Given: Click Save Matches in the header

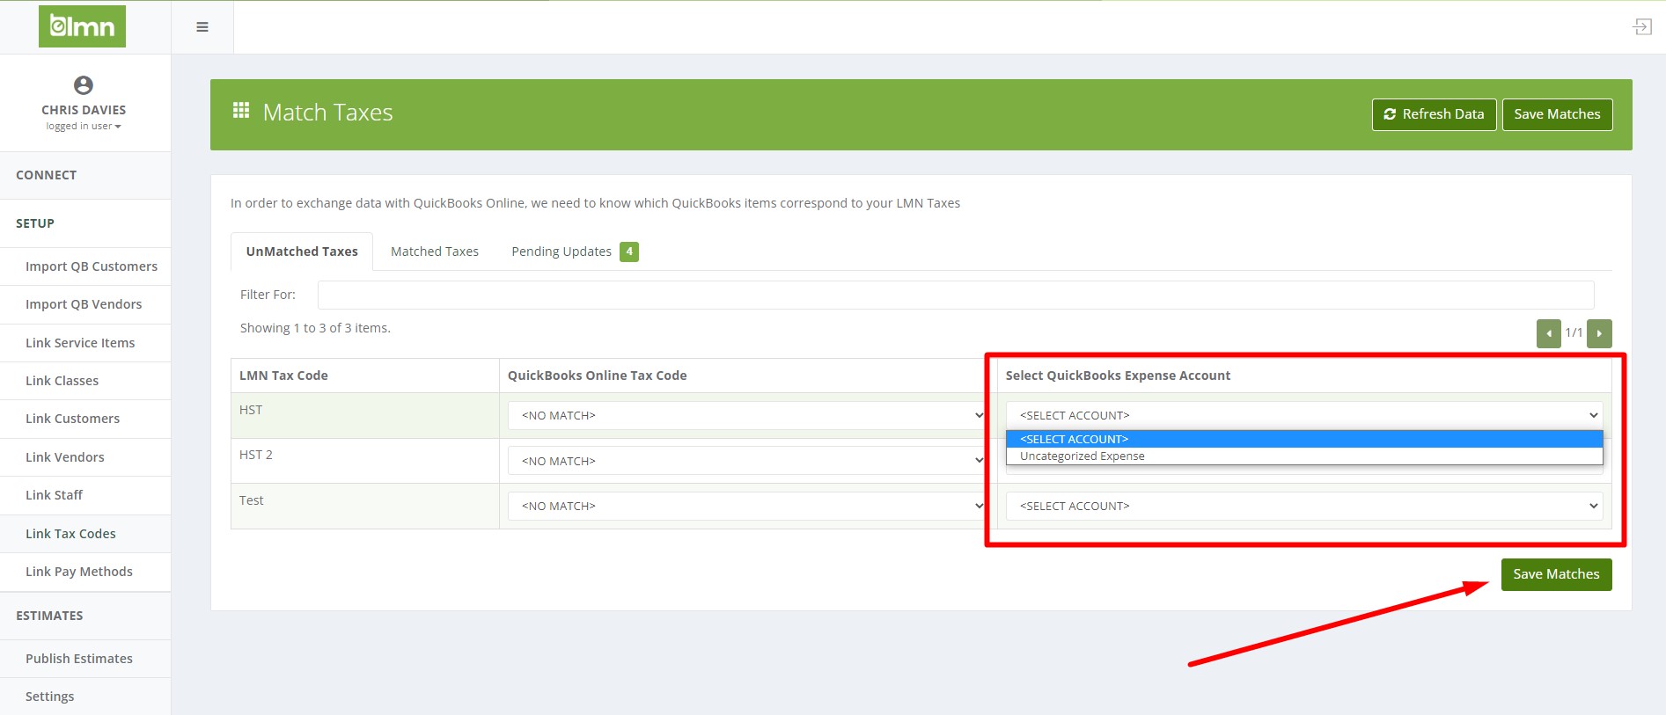Looking at the screenshot, I should pos(1557,114).
